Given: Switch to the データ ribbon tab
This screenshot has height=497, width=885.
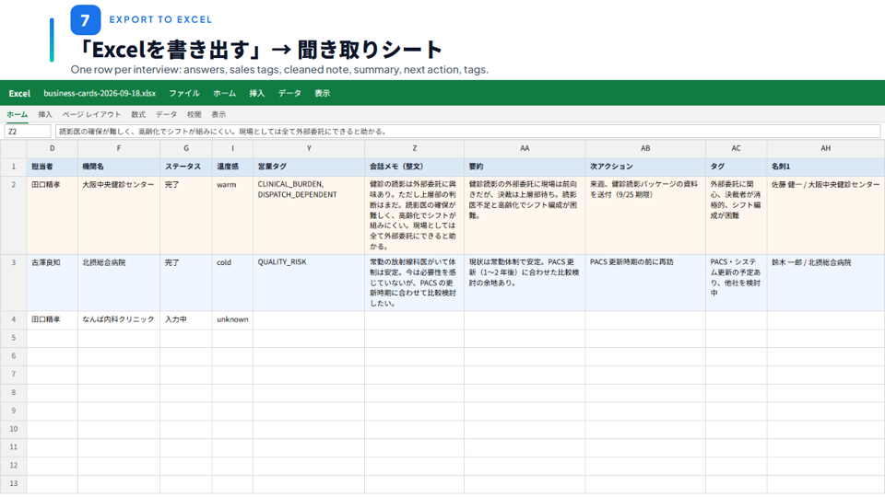Looking at the screenshot, I should tap(167, 114).
